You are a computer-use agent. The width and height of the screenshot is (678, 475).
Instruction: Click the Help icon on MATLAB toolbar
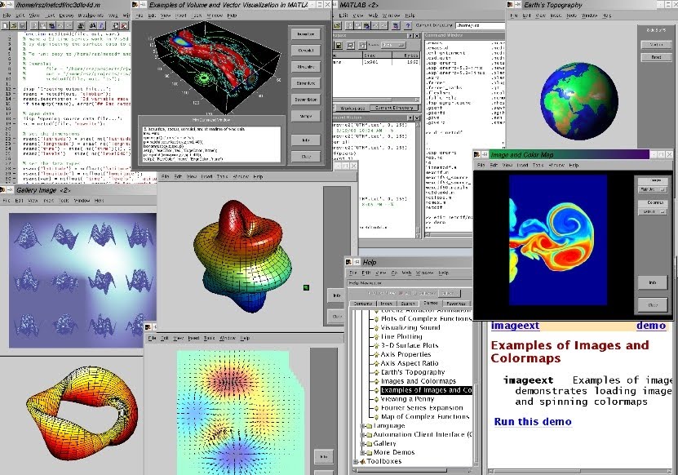[408, 24]
